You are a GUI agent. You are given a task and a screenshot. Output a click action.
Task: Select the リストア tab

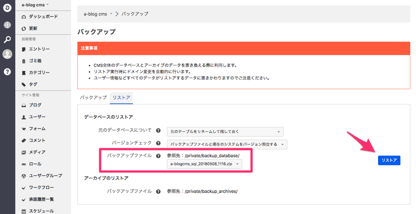[x=121, y=97]
